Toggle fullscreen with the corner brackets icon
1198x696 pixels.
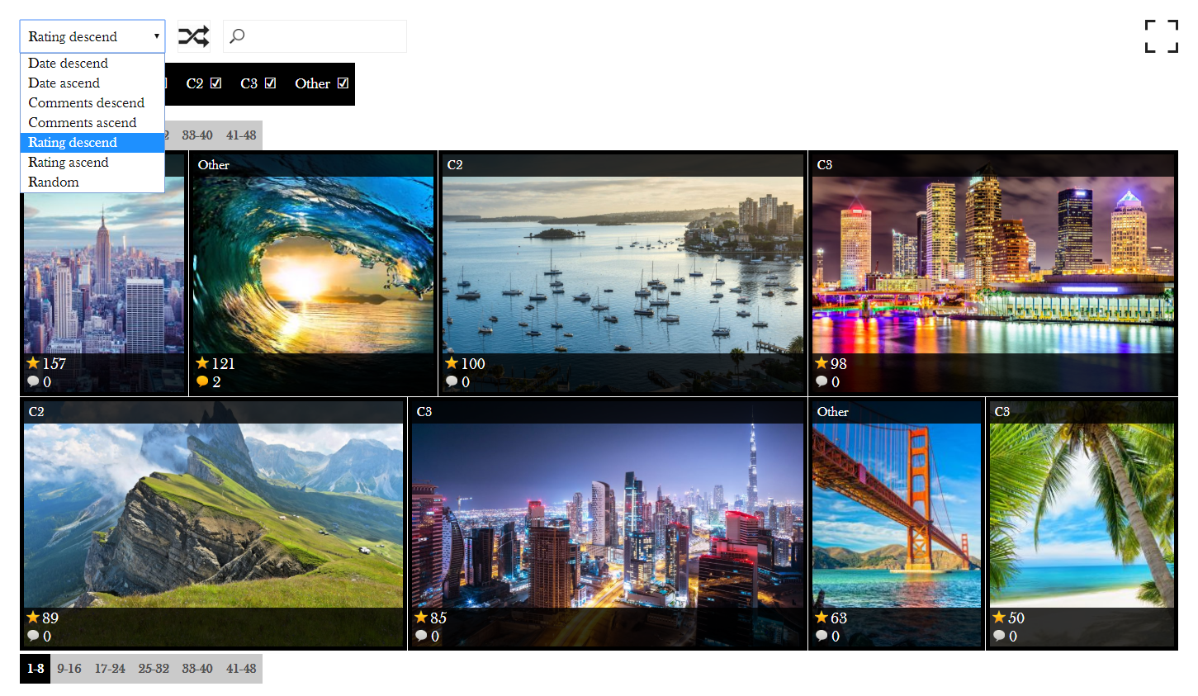[x=1161, y=36]
